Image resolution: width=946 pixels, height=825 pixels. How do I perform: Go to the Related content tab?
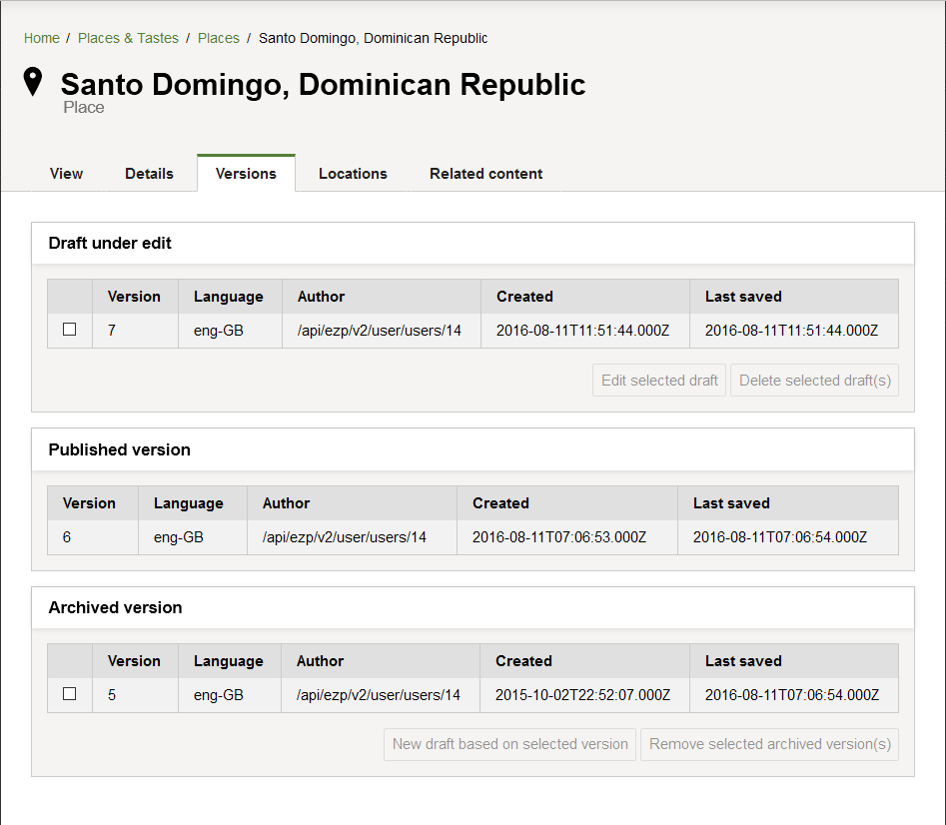pyautogui.click(x=485, y=174)
